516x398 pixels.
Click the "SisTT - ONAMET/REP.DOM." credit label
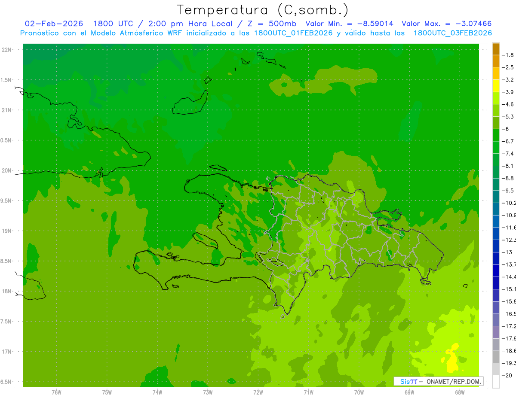point(439,381)
